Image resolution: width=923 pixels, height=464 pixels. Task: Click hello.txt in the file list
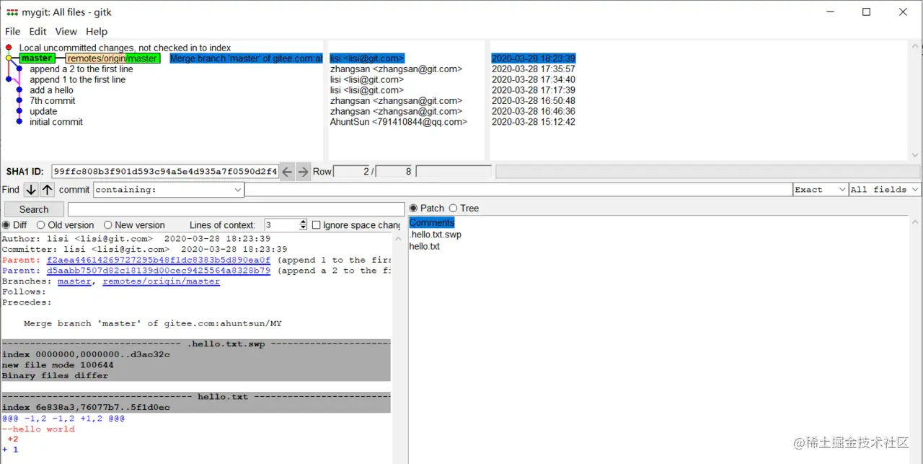click(x=424, y=246)
